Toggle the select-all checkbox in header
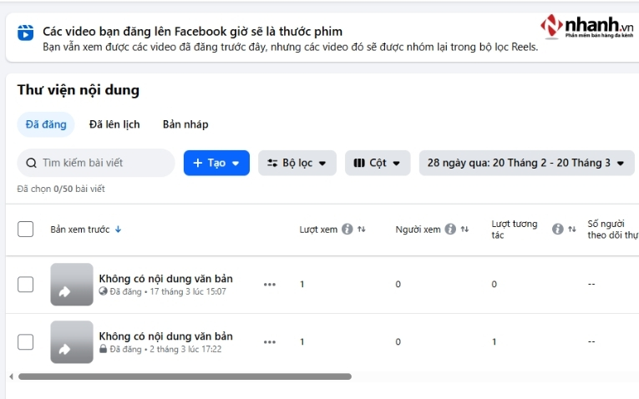This screenshot has height=399, width=639. [25, 230]
